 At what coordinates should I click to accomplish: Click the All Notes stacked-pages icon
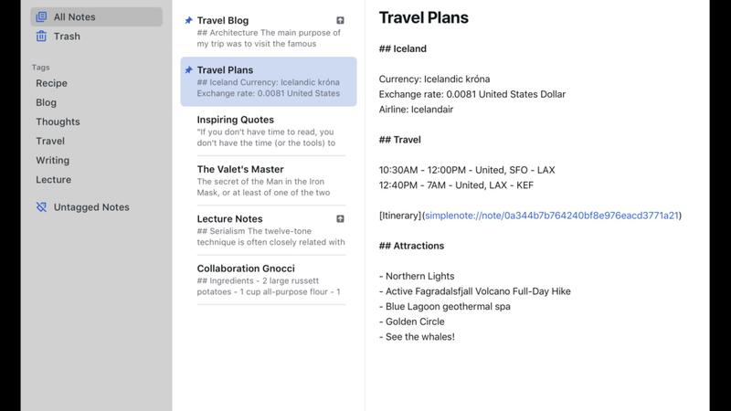(41, 16)
